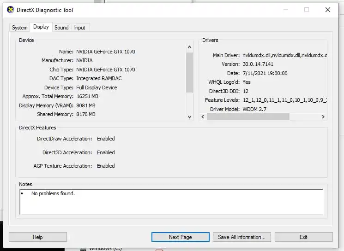
Task: Click the '8170 MB' shared memory value
Action: [86, 114]
